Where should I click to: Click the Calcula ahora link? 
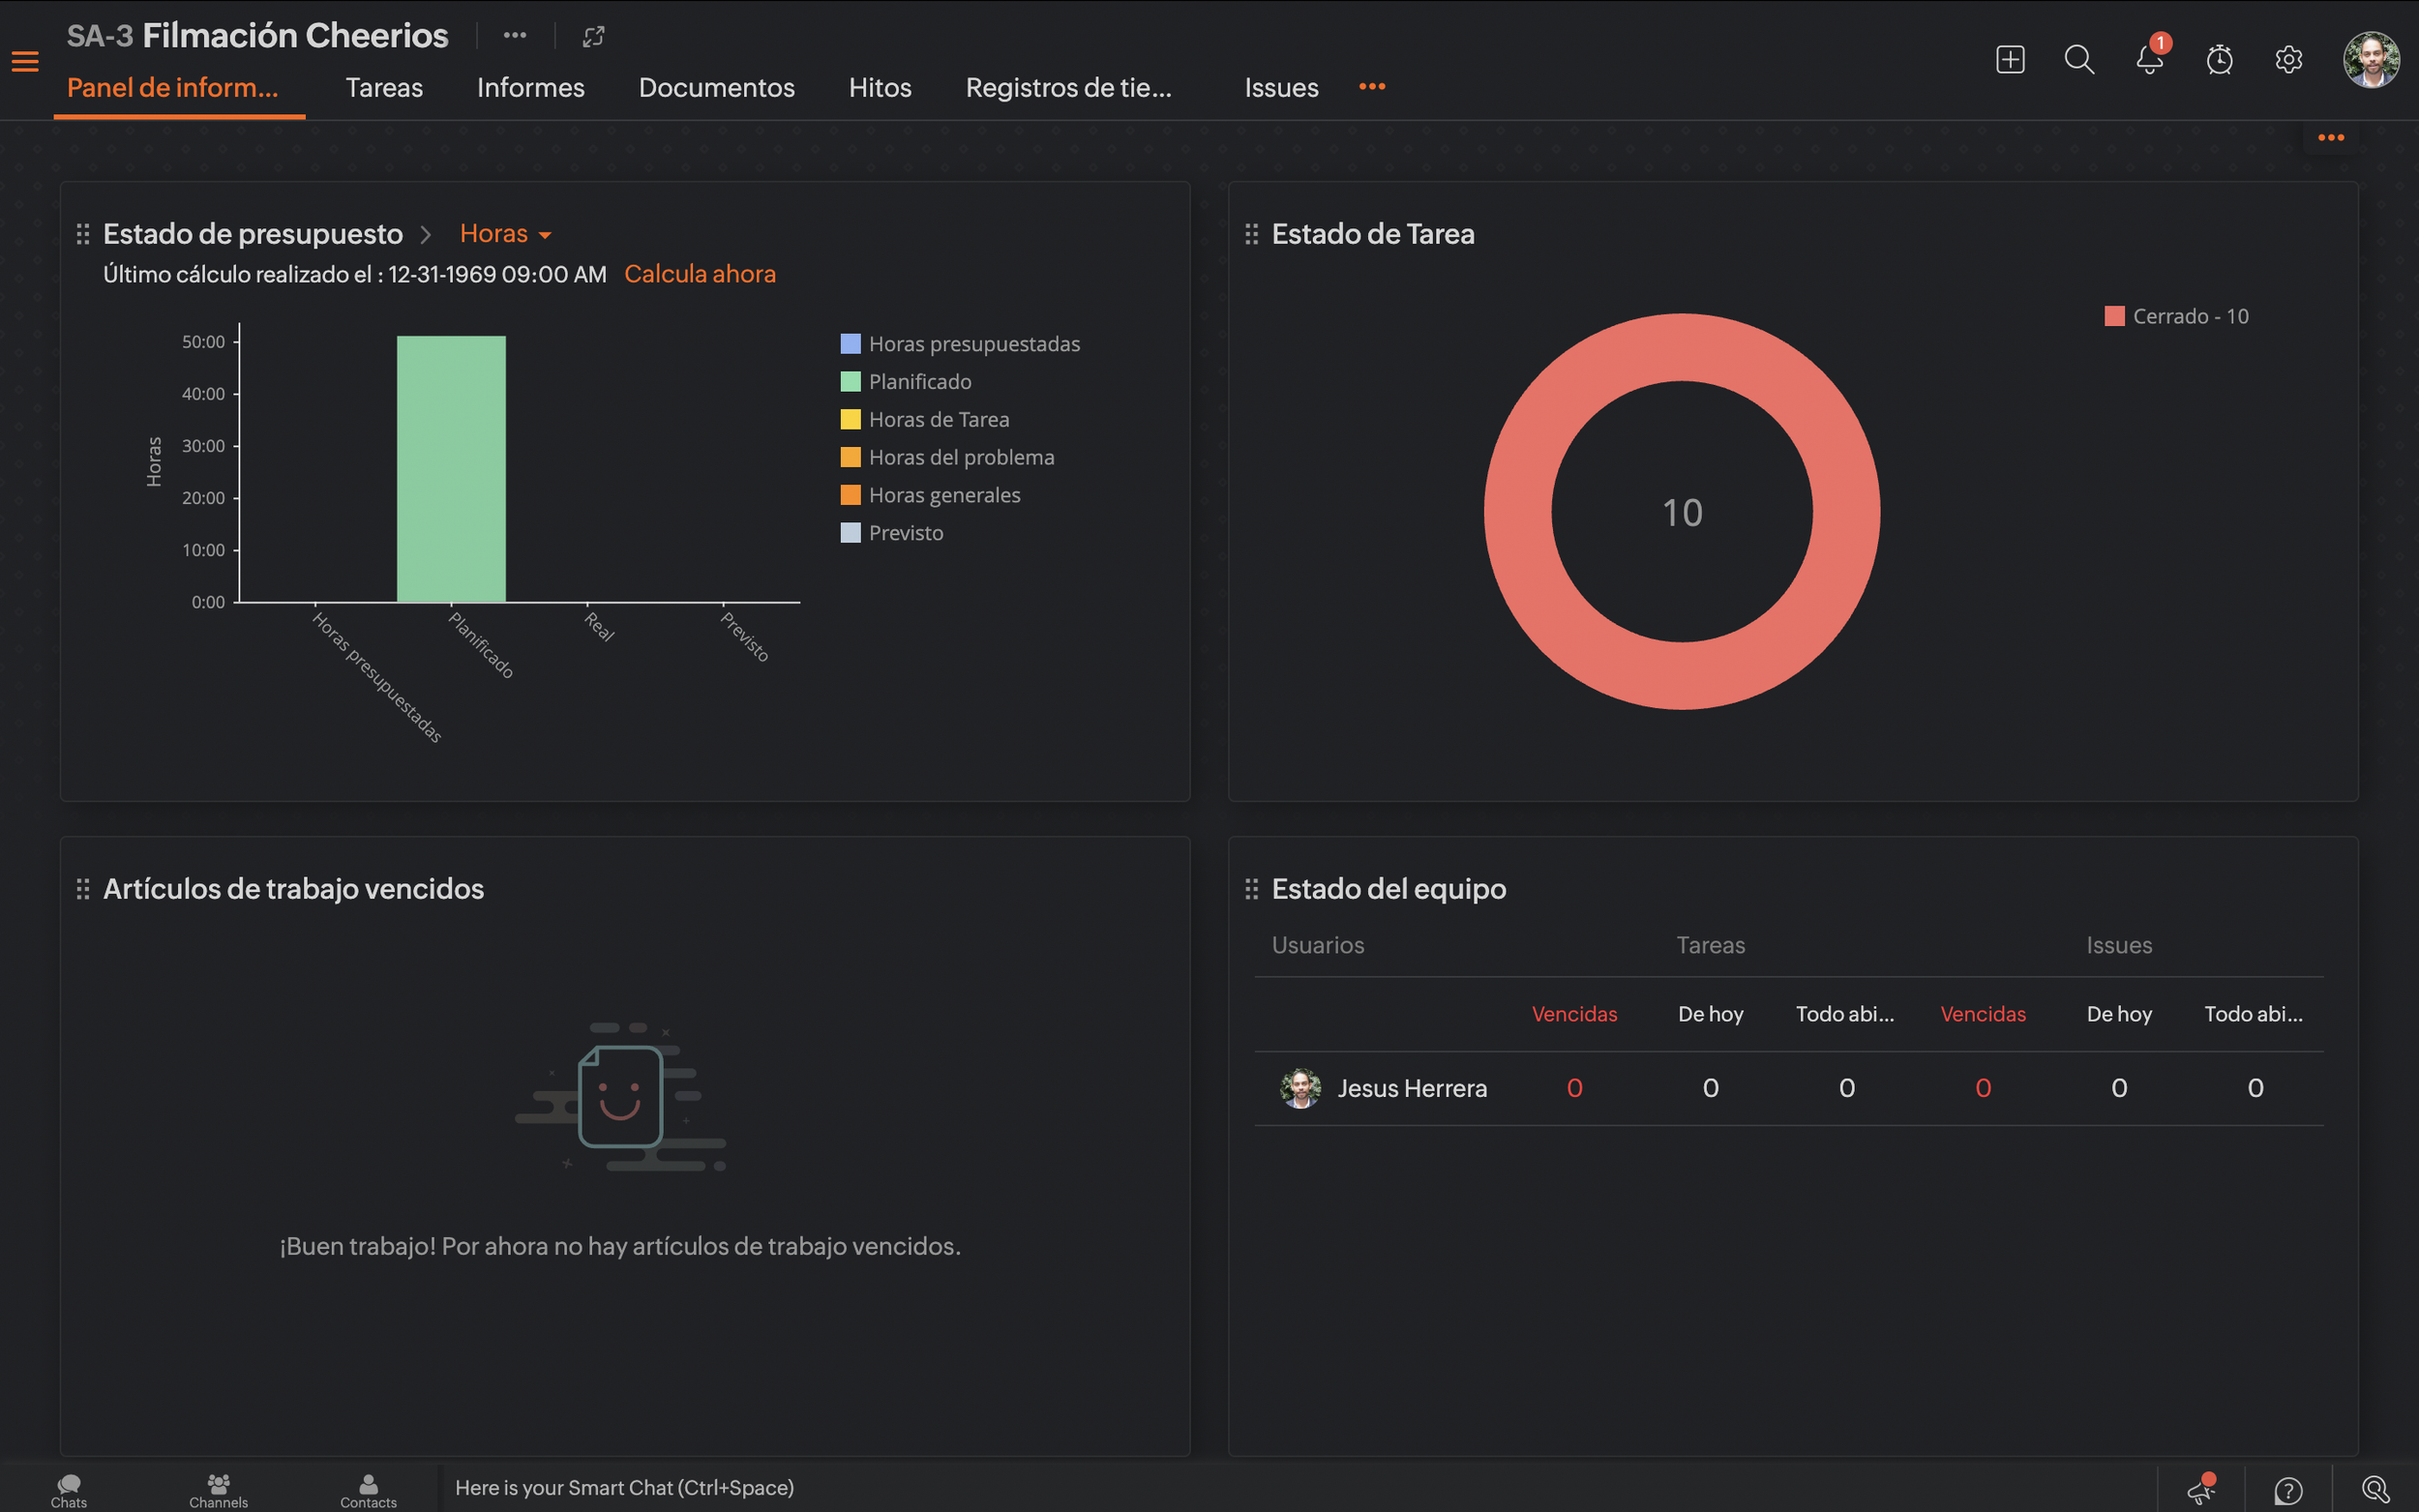tap(699, 274)
